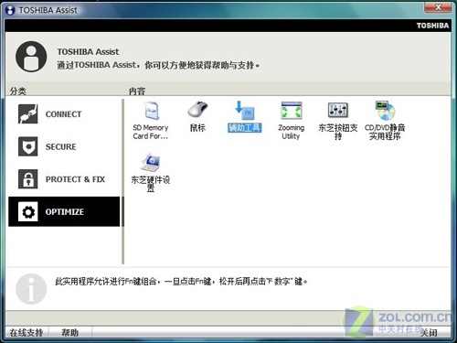Click the CD/DVD静音实用程序 label text
This screenshot has width=457, height=343.
(385, 132)
